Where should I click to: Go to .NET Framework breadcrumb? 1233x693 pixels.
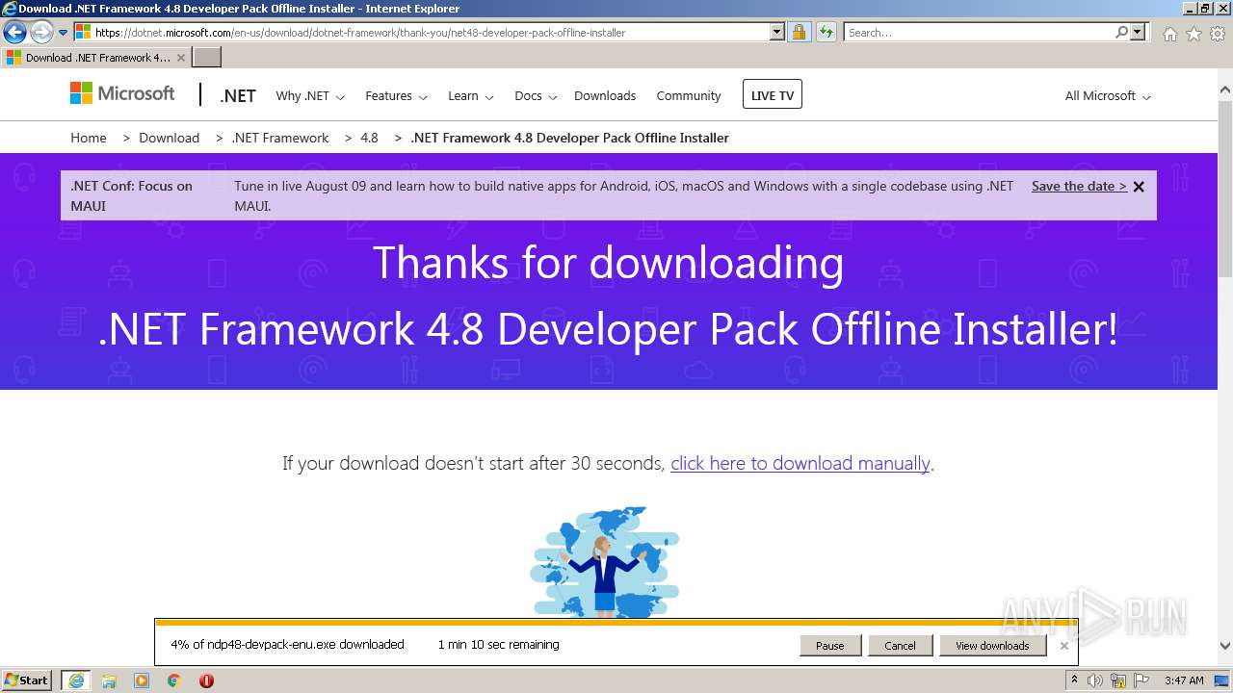pyautogui.click(x=280, y=138)
